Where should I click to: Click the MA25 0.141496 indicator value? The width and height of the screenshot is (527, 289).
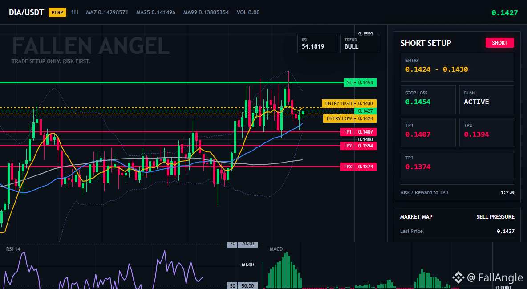pos(156,12)
